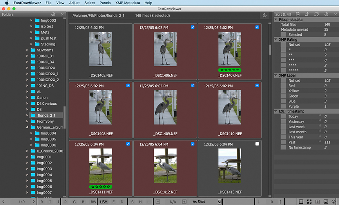Uncheck the checkbox on _DSC1406.NEF thumbnail

tap(192, 27)
